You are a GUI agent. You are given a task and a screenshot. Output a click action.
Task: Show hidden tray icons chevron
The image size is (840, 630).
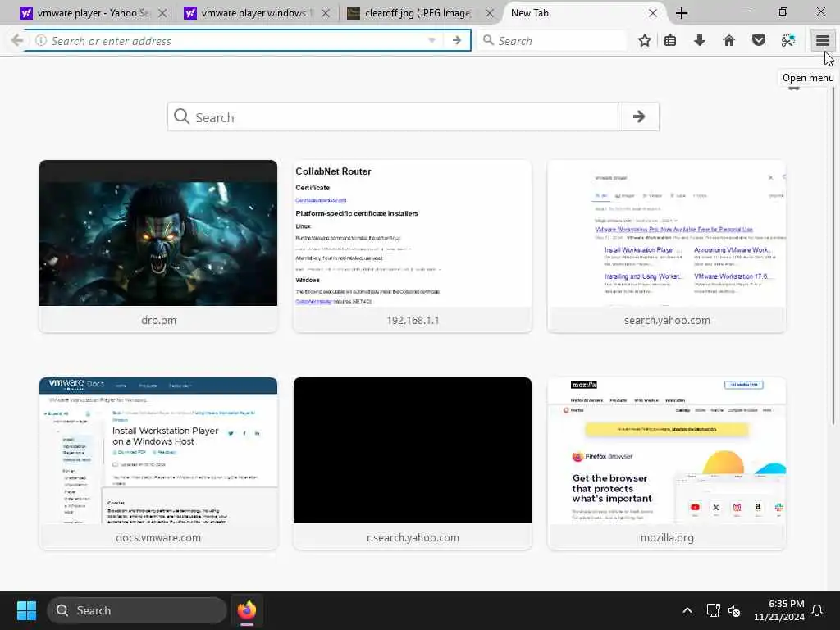687,610
